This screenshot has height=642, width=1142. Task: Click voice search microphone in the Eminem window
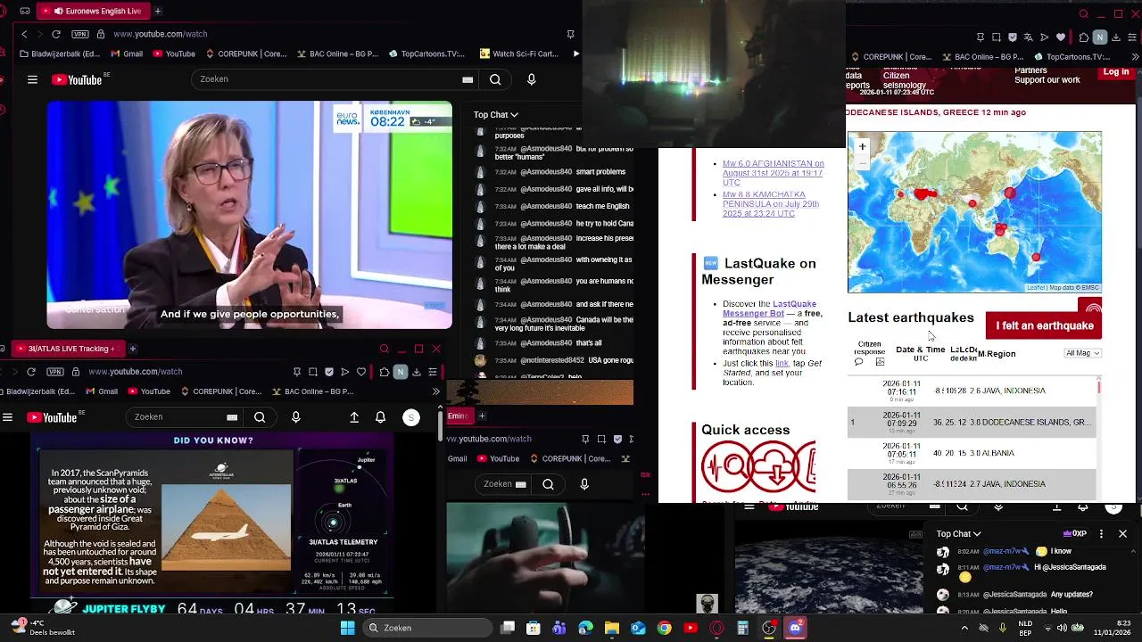click(x=584, y=484)
